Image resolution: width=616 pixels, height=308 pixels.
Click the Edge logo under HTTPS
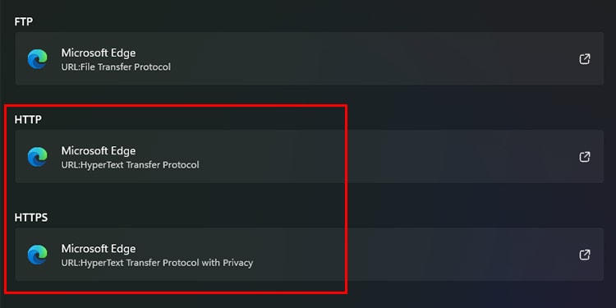(x=37, y=255)
